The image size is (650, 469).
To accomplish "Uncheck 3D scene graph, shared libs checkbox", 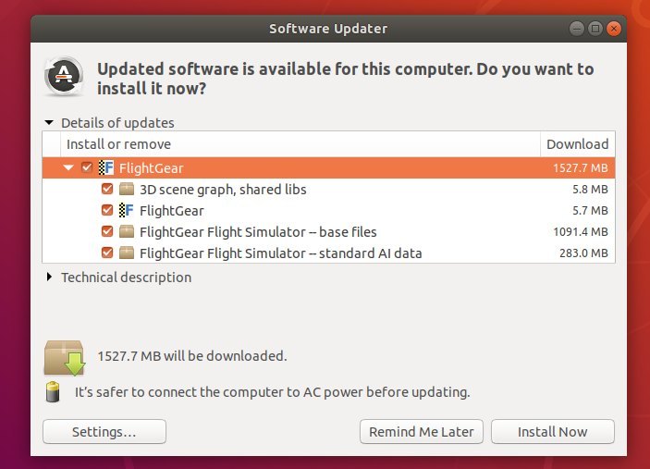I will (107, 189).
